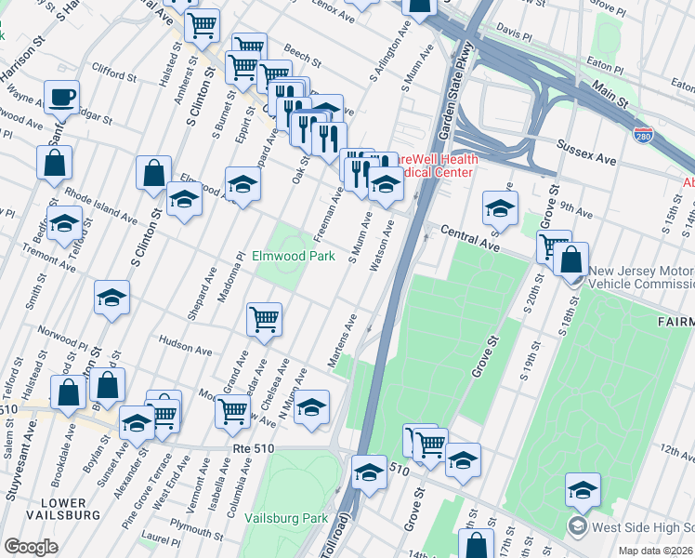Click the West Side High School place icon
695x558 pixels.
[578, 526]
